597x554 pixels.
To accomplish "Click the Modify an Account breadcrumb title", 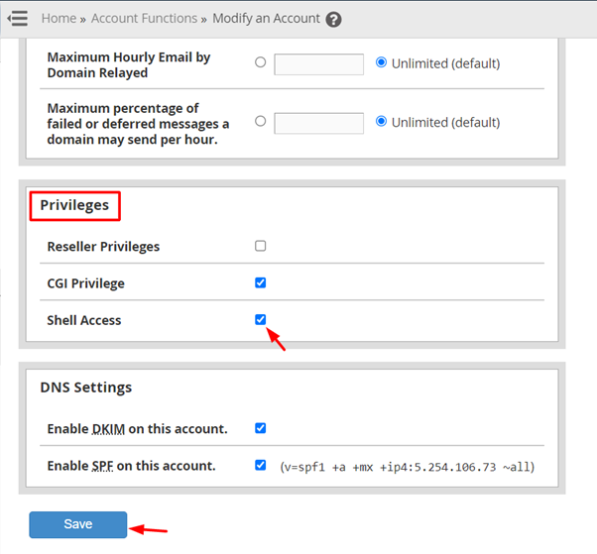I will pos(266,18).
